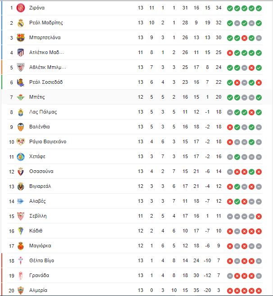Open the Αλμερία team link

tap(38, 290)
